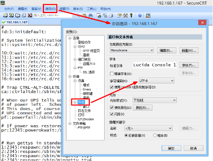Viewport: 213px width, 161px height.
Task: Collapse the 终端 tree node
Action: click(x=70, y=76)
